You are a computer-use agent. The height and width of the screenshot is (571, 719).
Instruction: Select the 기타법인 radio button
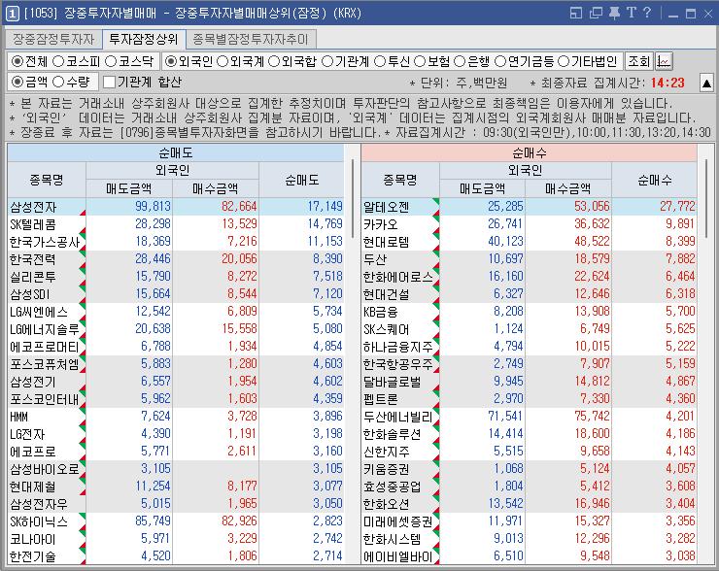point(564,61)
